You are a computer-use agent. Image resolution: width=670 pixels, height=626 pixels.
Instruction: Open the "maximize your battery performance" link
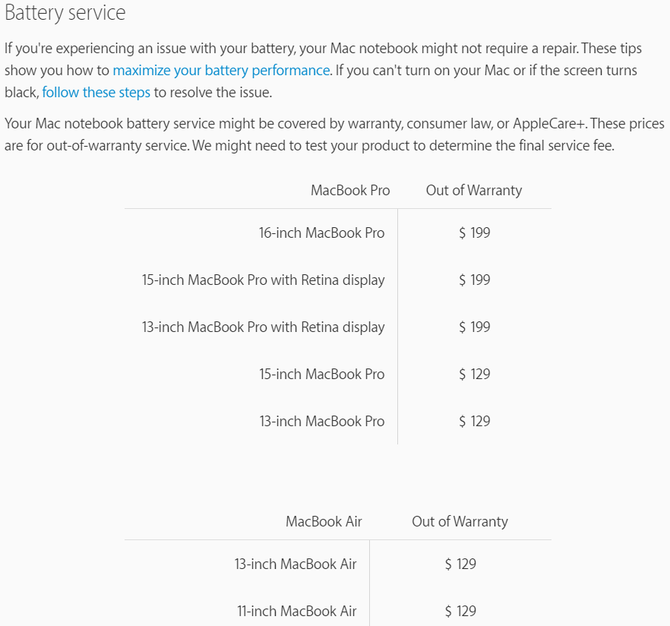coord(221,71)
